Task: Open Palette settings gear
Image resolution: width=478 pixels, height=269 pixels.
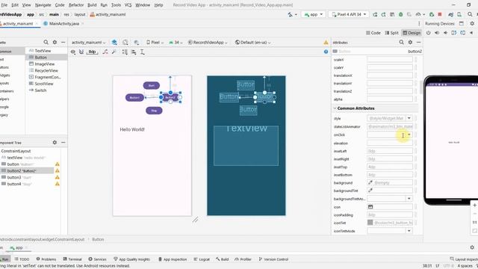Action: click(55, 42)
